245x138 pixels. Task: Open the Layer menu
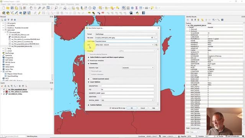click(19, 4)
